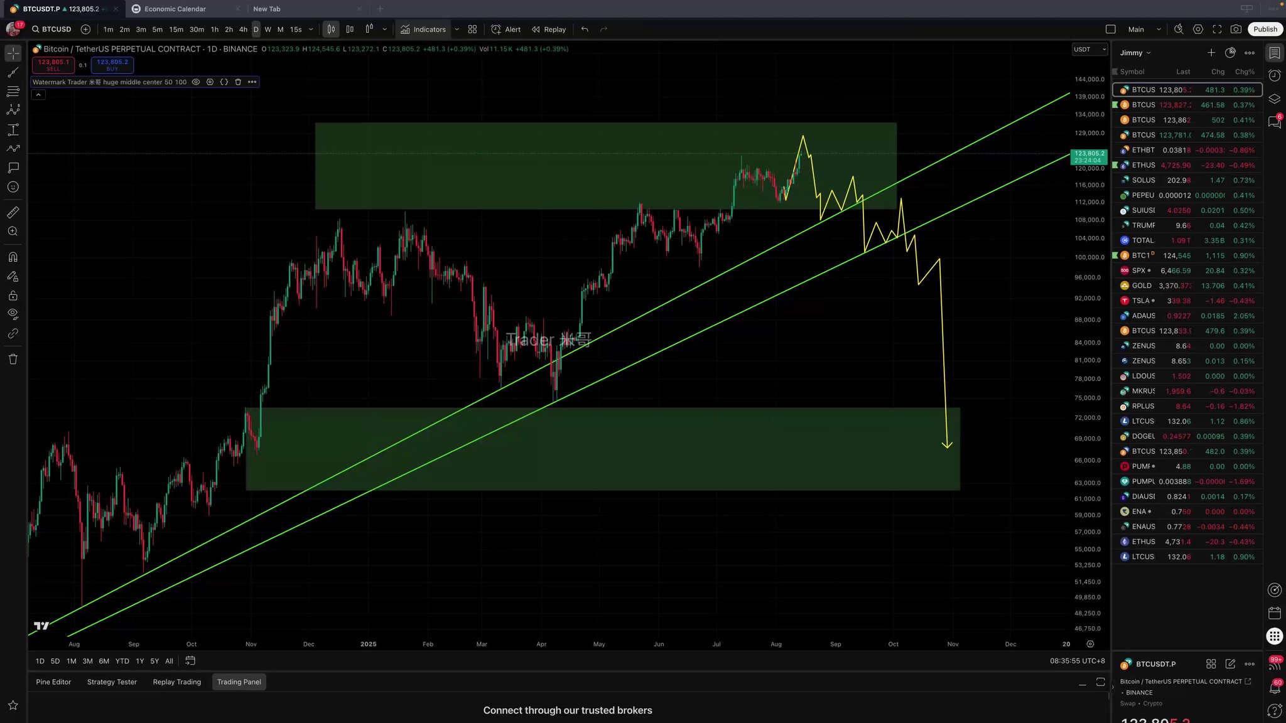
Task: Open the object tree layers panel
Action: pyautogui.click(x=1274, y=99)
